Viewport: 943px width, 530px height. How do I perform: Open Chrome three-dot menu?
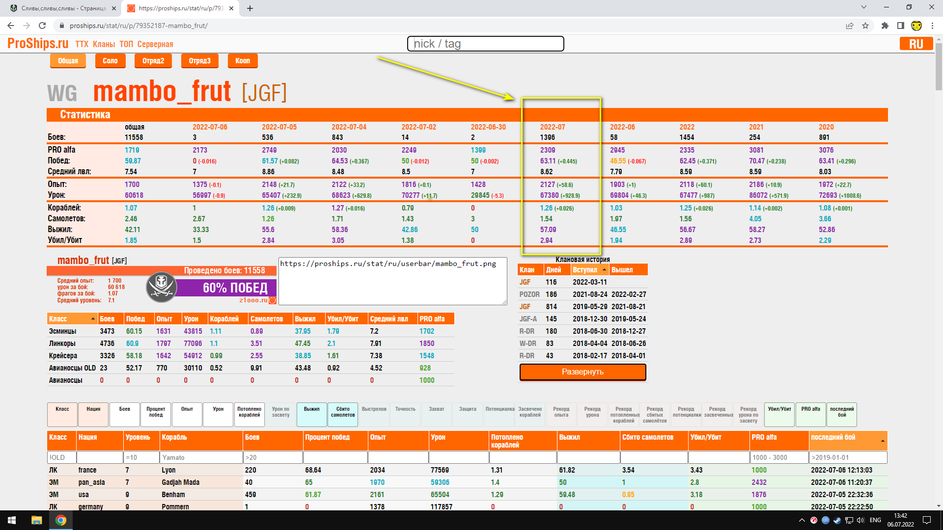pos(932,26)
